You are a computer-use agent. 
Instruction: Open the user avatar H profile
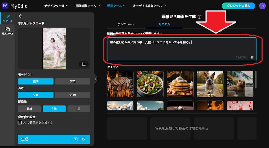[262, 6]
